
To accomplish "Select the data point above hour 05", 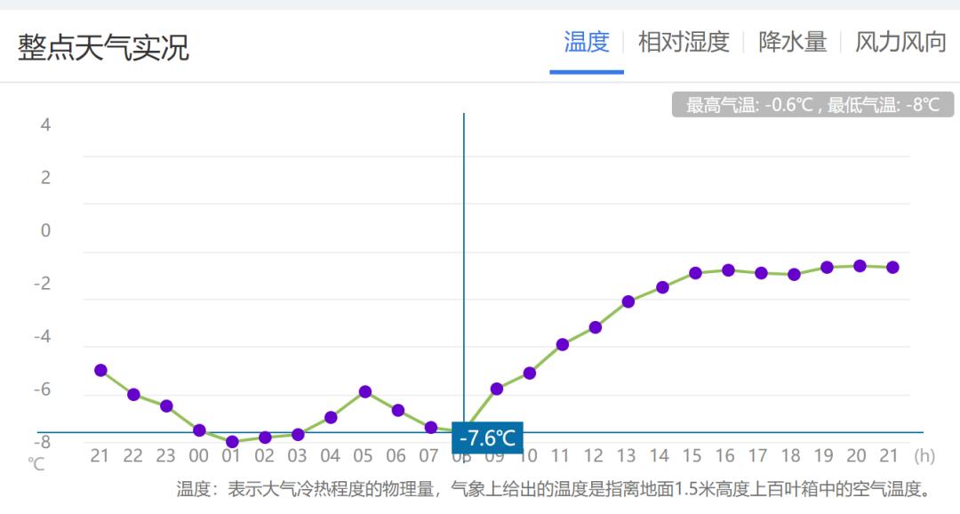I will (x=364, y=391).
